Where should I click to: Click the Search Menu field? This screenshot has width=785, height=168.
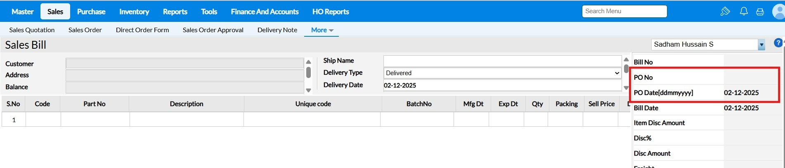coord(624,12)
